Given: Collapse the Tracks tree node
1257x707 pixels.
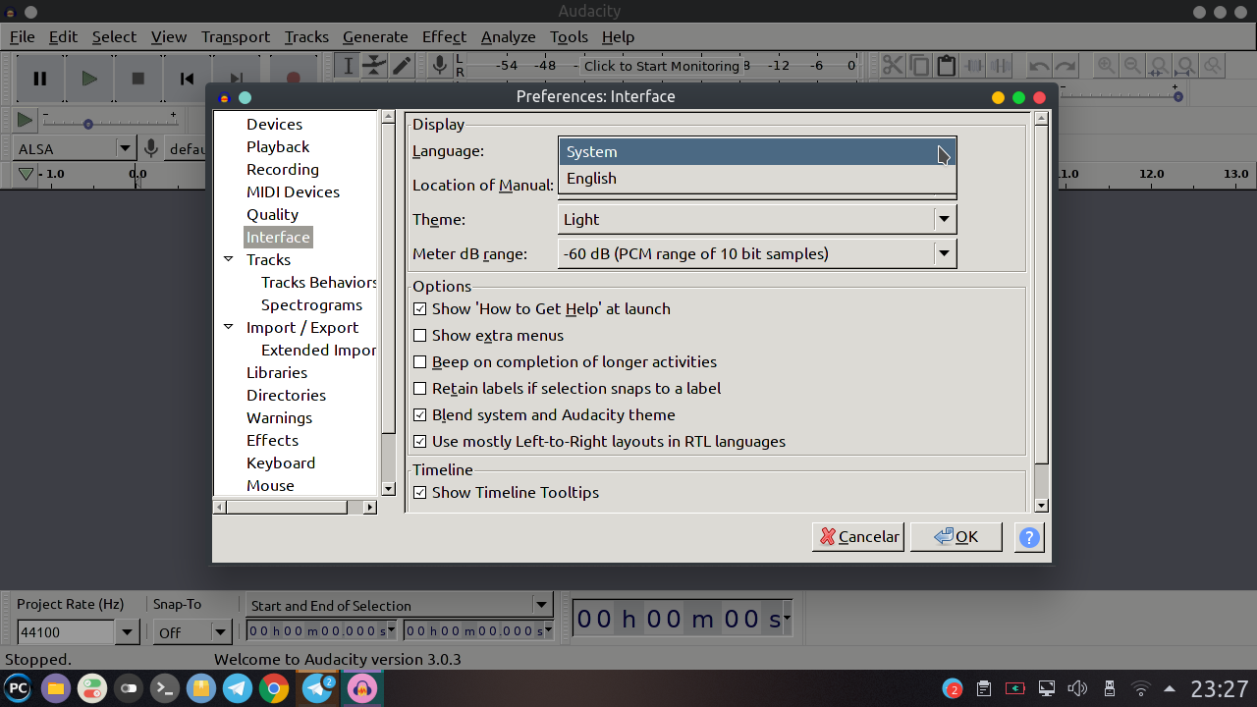Looking at the screenshot, I should point(228,259).
